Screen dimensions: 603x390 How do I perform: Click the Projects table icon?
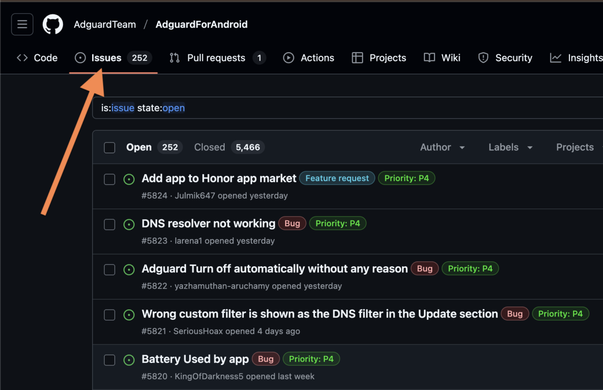[x=357, y=58]
